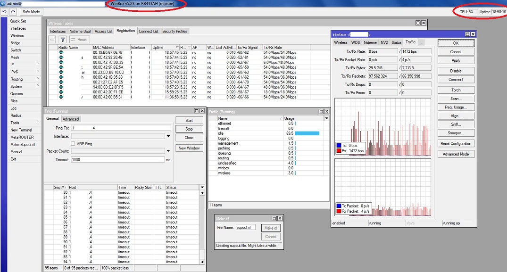Screen dimensions: 507x272
Task: Select radio icon of client 94:0C:6D:E2:8F:F5
Action: pos(61,87)
